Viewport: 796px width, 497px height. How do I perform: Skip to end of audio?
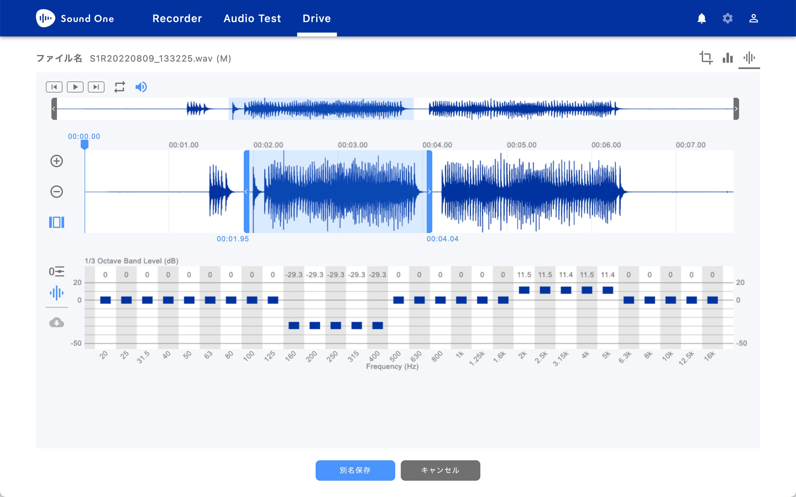click(96, 87)
